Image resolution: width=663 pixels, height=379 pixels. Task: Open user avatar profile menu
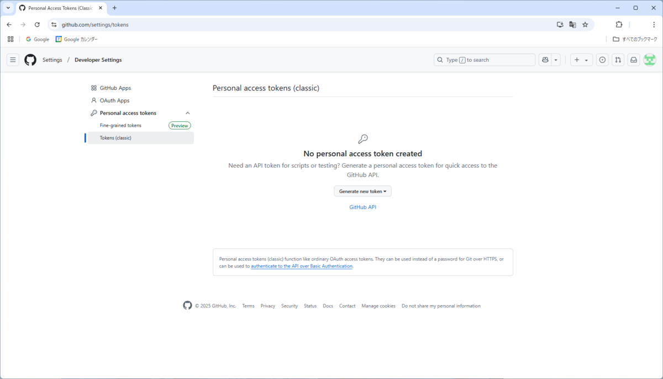click(x=650, y=60)
